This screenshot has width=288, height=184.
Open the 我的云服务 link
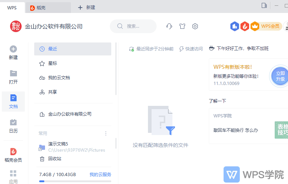pos(100,174)
